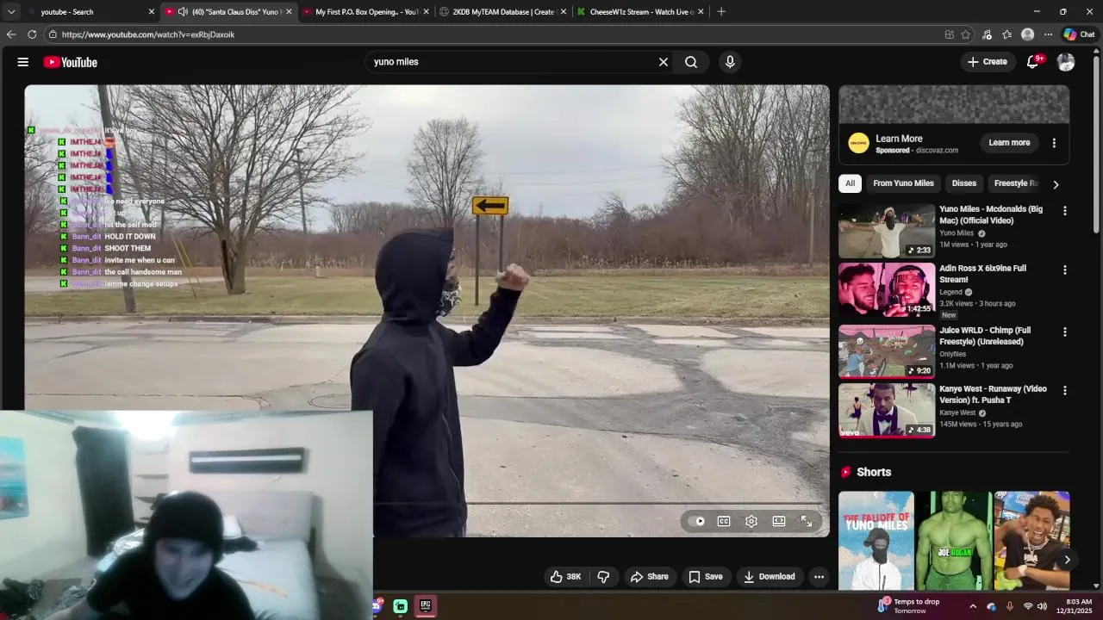1103x620 pixels.
Task: Open the Copilot Chat button
Action: click(1079, 34)
